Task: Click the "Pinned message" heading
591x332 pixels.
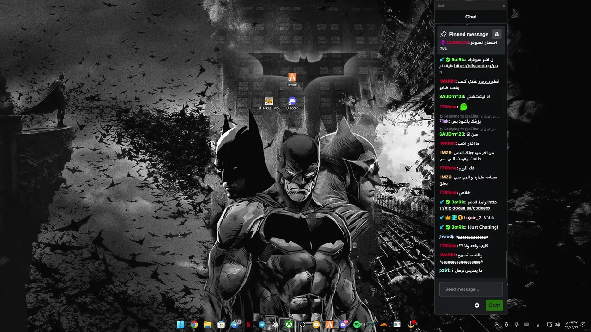Action: [469, 34]
